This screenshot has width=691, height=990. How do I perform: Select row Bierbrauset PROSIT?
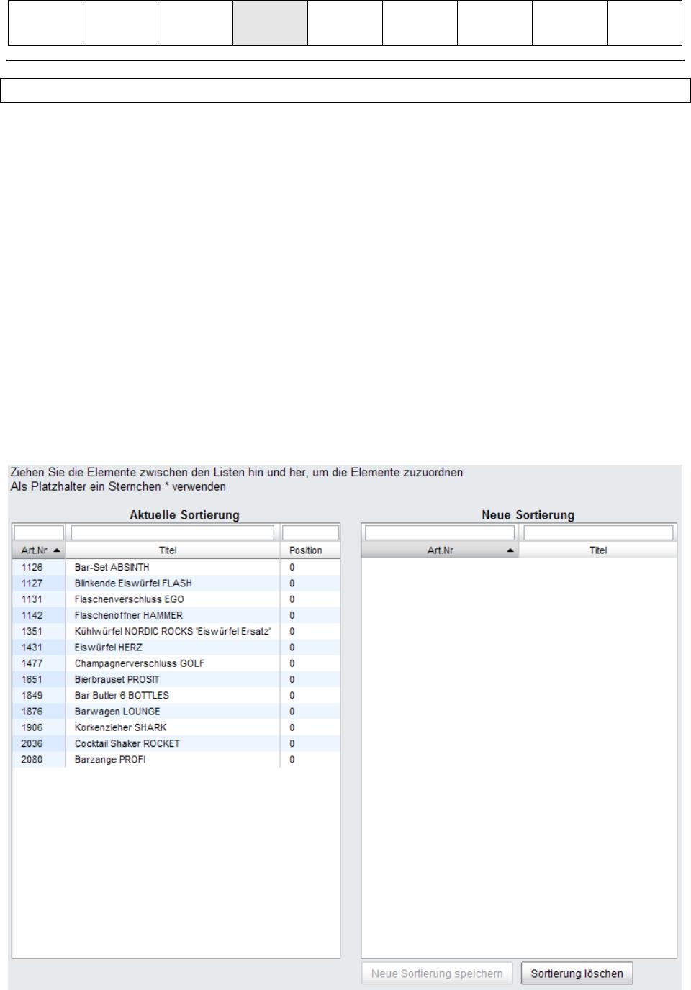click(176, 679)
